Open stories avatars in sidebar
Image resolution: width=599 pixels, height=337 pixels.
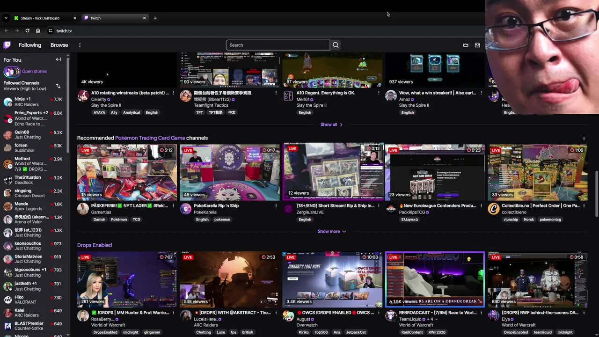(12, 72)
